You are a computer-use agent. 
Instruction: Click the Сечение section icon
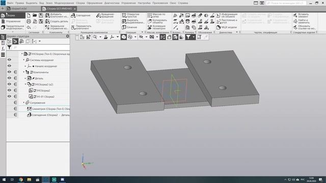124,27
